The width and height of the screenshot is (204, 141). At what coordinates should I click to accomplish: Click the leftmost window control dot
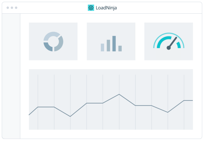click(8, 8)
